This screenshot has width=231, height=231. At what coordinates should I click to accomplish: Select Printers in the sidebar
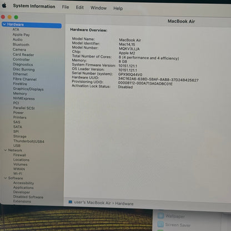coord(20,117)
